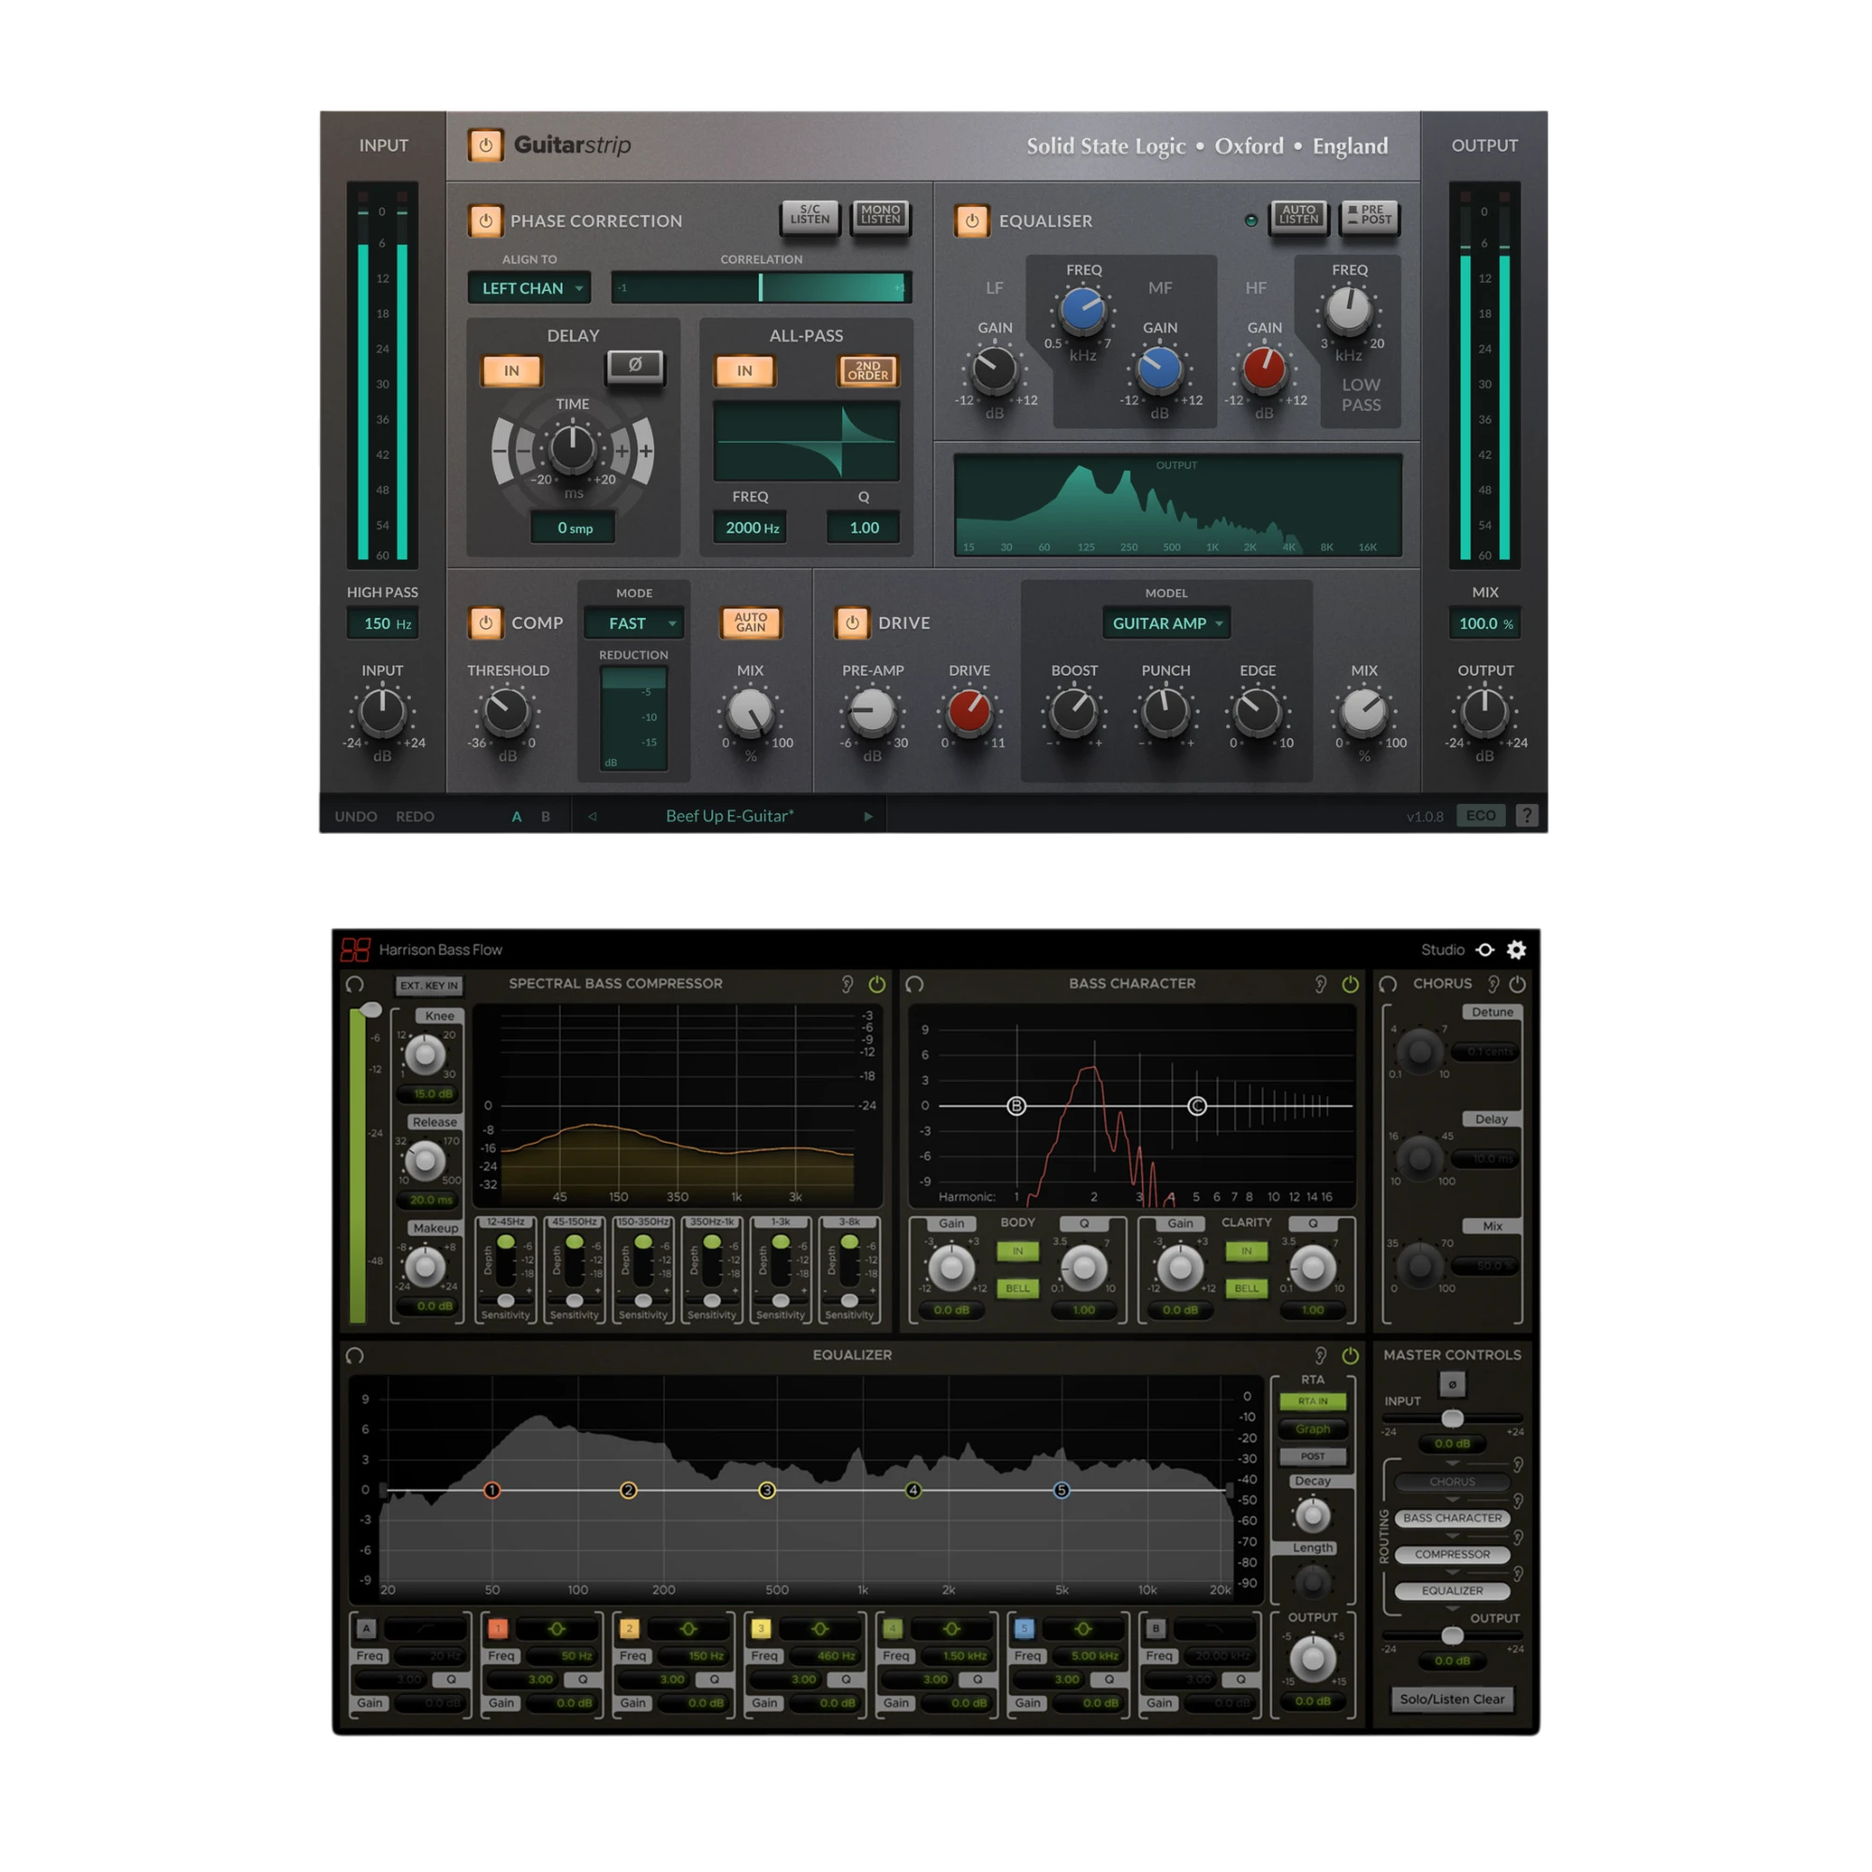Select preset slot B
Screen dimensions: 1872x1872
click(x=546, y=817)
